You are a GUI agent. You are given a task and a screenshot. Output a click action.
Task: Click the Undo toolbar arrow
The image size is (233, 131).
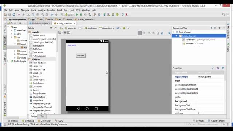click(x=19, y=15)
